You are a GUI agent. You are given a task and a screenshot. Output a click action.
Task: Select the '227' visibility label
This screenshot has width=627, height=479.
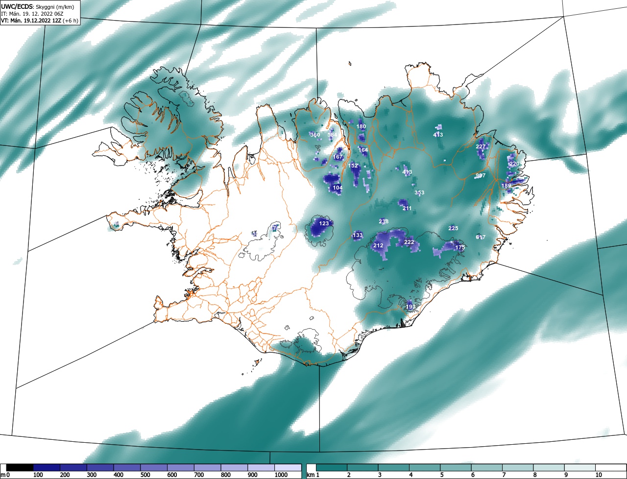click(481, 146)
